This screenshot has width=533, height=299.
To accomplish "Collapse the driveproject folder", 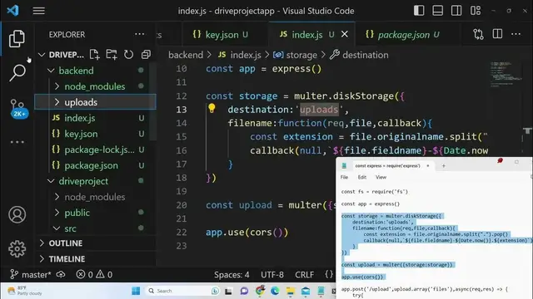I will coord(51,181).
